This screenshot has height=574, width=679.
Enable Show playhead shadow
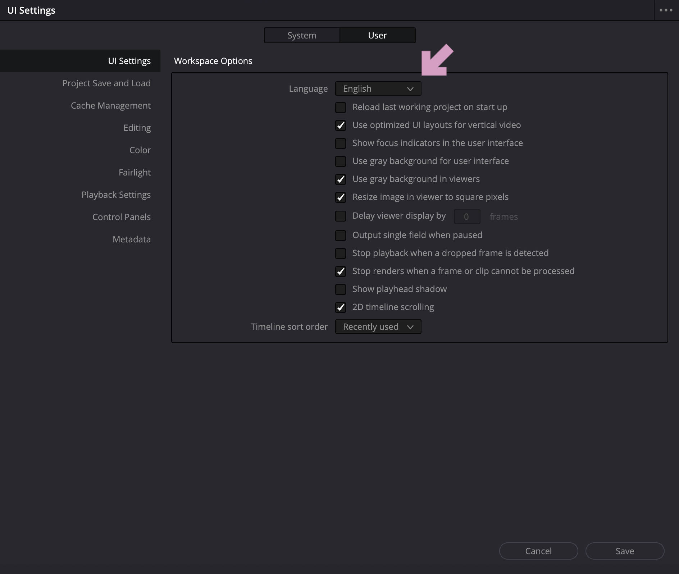point(341,289)
